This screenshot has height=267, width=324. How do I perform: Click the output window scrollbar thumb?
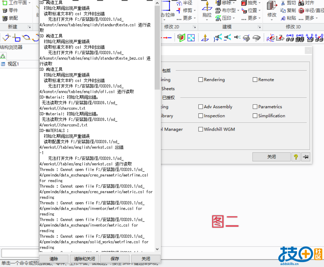coord(157,48)
